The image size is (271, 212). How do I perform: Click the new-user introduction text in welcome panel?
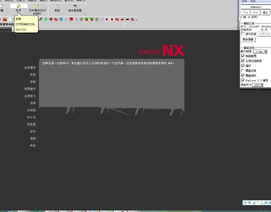(108, 63)
